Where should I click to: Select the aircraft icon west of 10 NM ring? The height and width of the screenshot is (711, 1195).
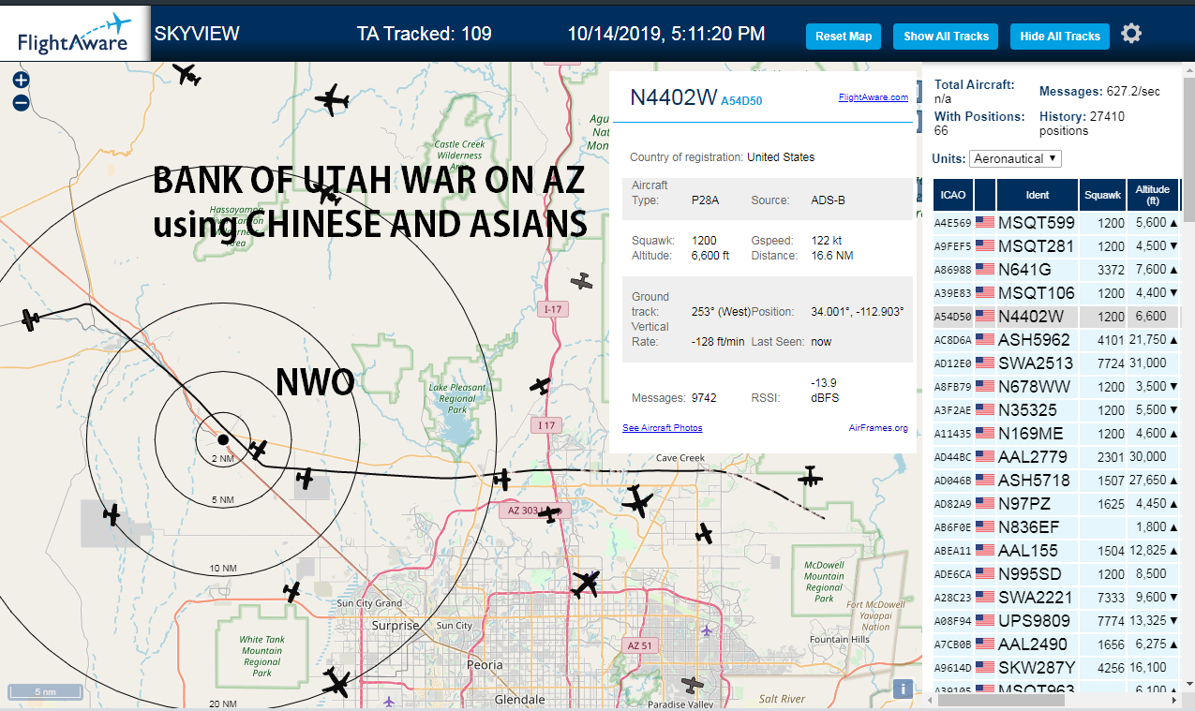point(112,514)
